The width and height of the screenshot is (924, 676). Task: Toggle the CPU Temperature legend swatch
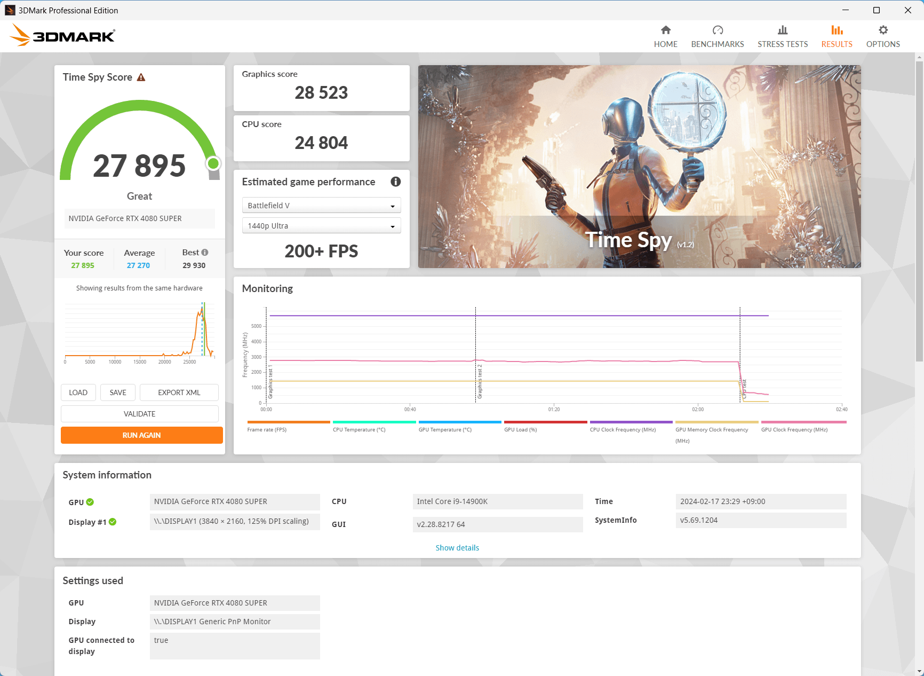(375, 422)
